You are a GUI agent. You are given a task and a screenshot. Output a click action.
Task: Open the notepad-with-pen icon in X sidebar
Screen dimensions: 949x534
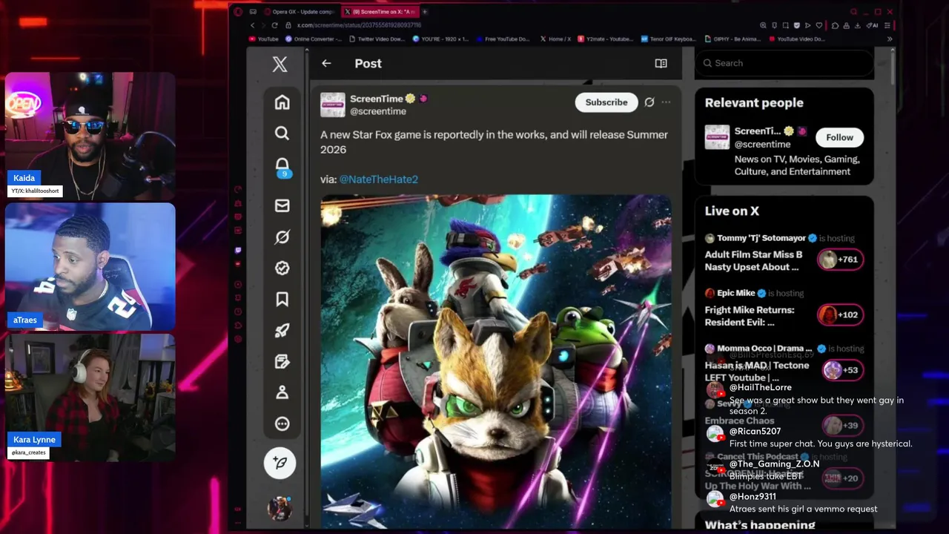pyautogui.click(x=282, y=362)
